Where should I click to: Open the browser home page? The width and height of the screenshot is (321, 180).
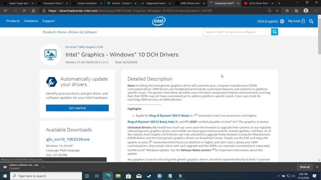pyautogui.click(x=34, y=10)
